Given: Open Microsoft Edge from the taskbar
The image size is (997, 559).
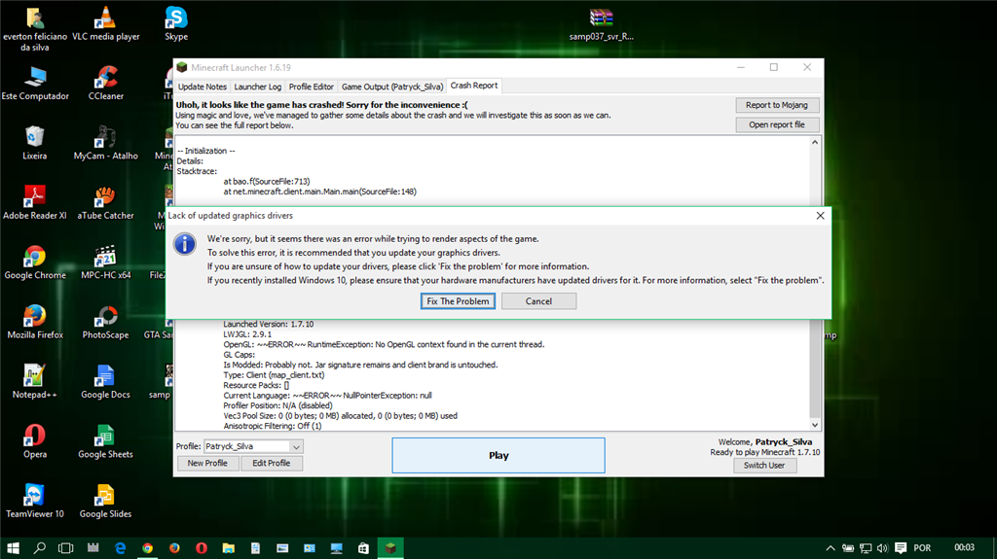Looking at the screenshot, I should [120, 547].
